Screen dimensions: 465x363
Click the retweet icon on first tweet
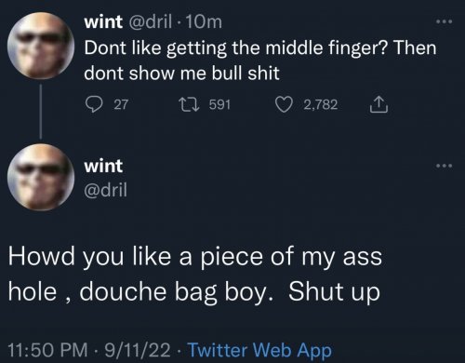190,104
